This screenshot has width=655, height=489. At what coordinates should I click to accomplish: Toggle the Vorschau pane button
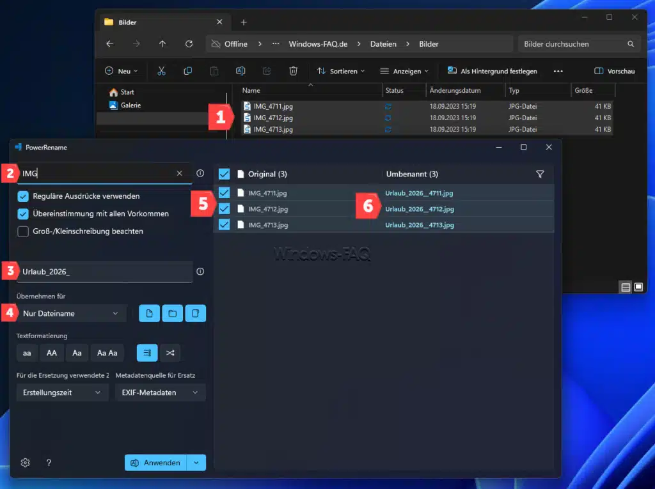pyautogui.click(x=615, y=71)
